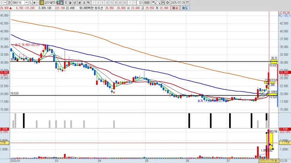291x163 pixels.
Task: Choose the 10 interval button
Action: click(107, 2)
